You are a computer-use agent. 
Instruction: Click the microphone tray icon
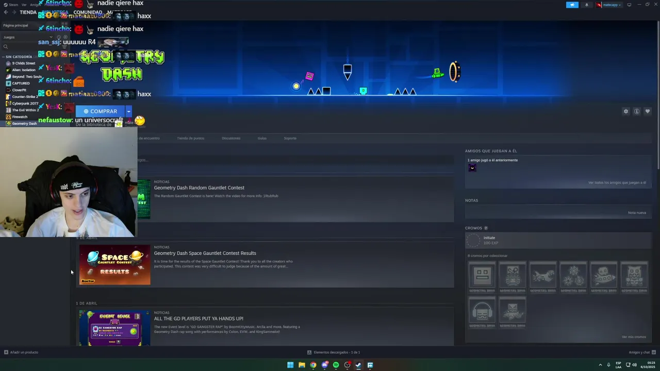[x=608, y=365]
